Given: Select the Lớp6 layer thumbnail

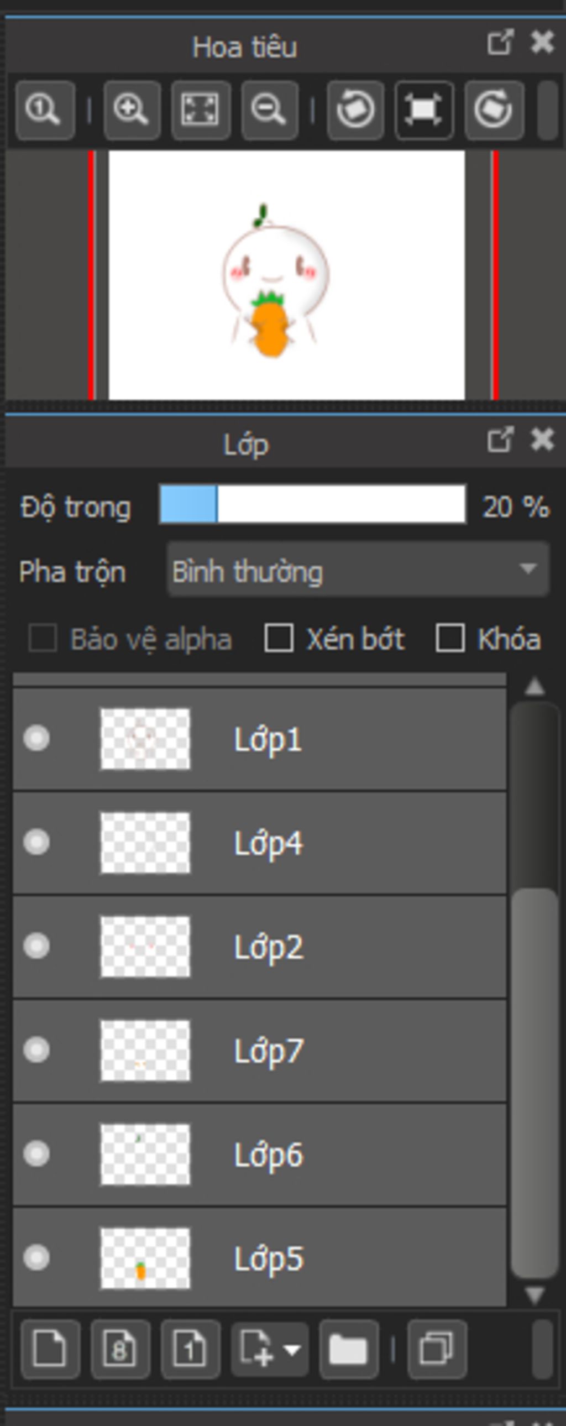Looking at the screenshot, I should coord(145,1154).
